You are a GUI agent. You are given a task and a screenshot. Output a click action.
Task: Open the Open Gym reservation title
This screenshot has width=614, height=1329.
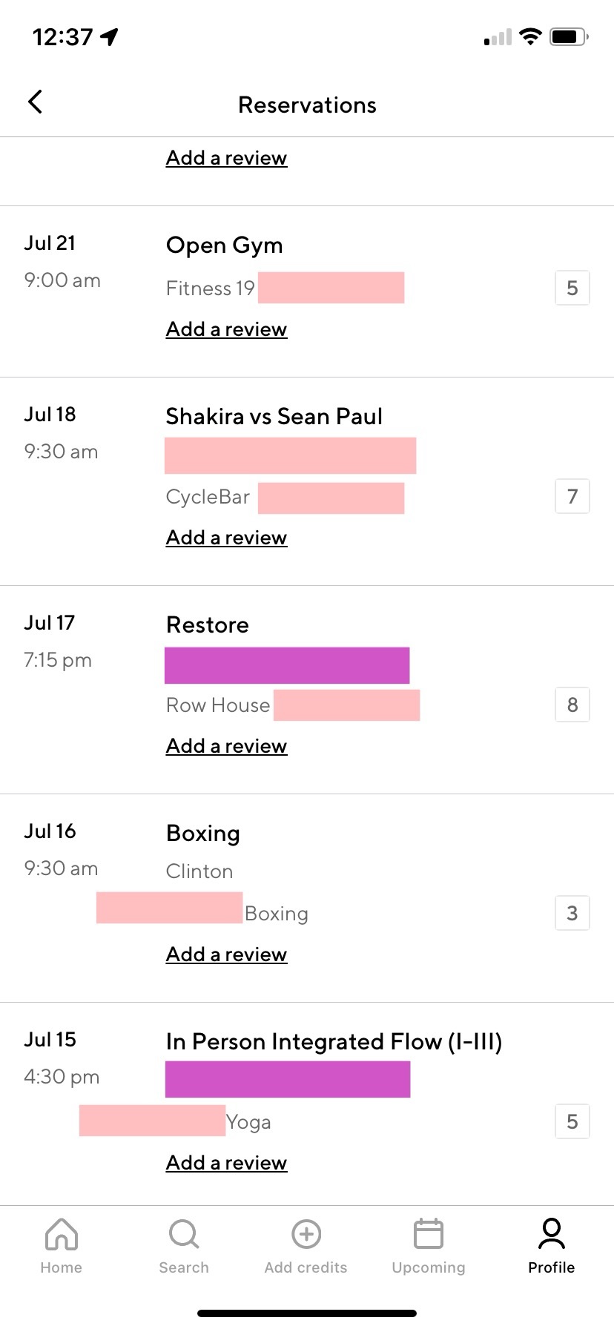click(224, 245)
